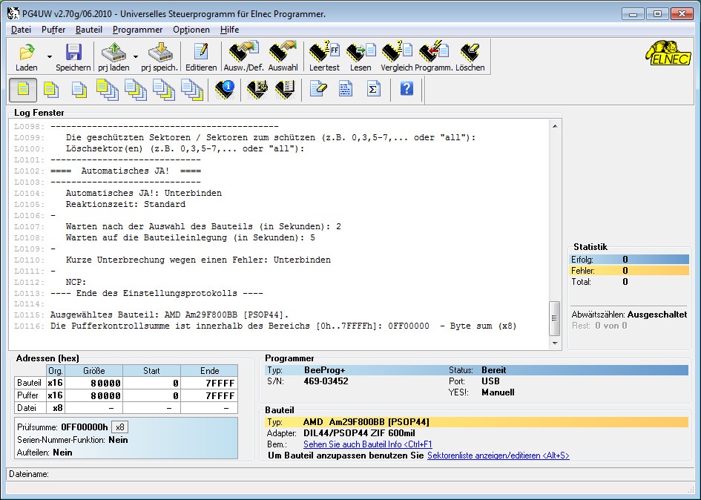Open help with the question mark icon
This screenshot has height=500, width=701.
(x=404, y=88)
